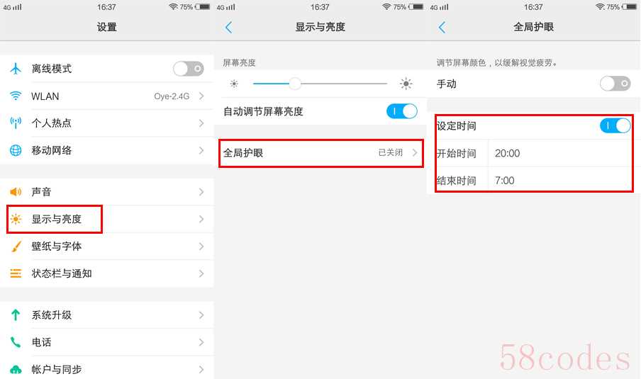This screenshot has height=379, width=641.
Task: Tap the cloud icon for 帐户与同步
Action: [x=16, y=370]
